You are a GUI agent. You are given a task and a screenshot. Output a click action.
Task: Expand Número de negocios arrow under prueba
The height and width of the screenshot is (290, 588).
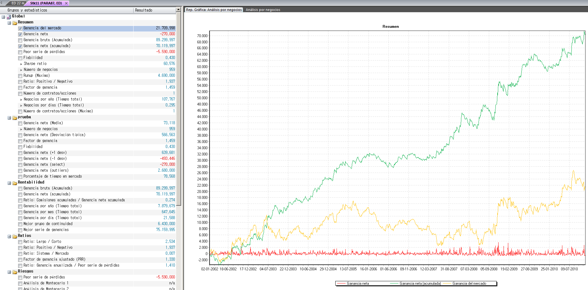click(x=21, y=129)
